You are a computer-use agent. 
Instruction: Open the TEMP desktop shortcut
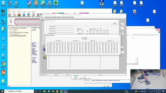click(x=135, y=12)
